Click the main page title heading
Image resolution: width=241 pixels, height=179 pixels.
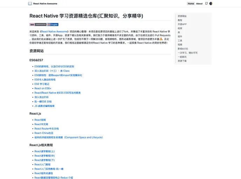(x=86, y=16)
